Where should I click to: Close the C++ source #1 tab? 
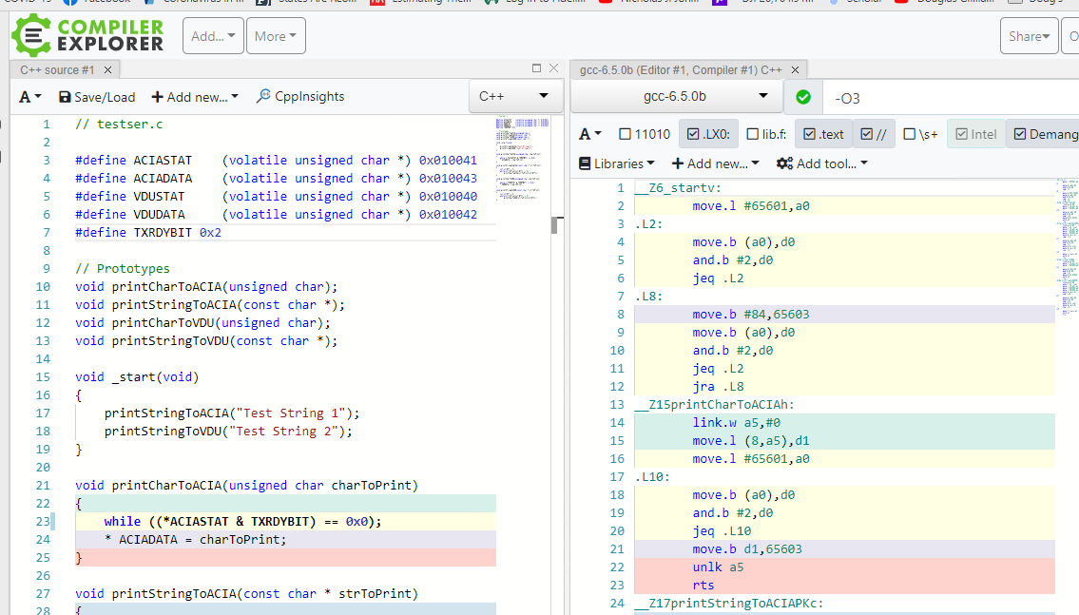pos(107,69)
